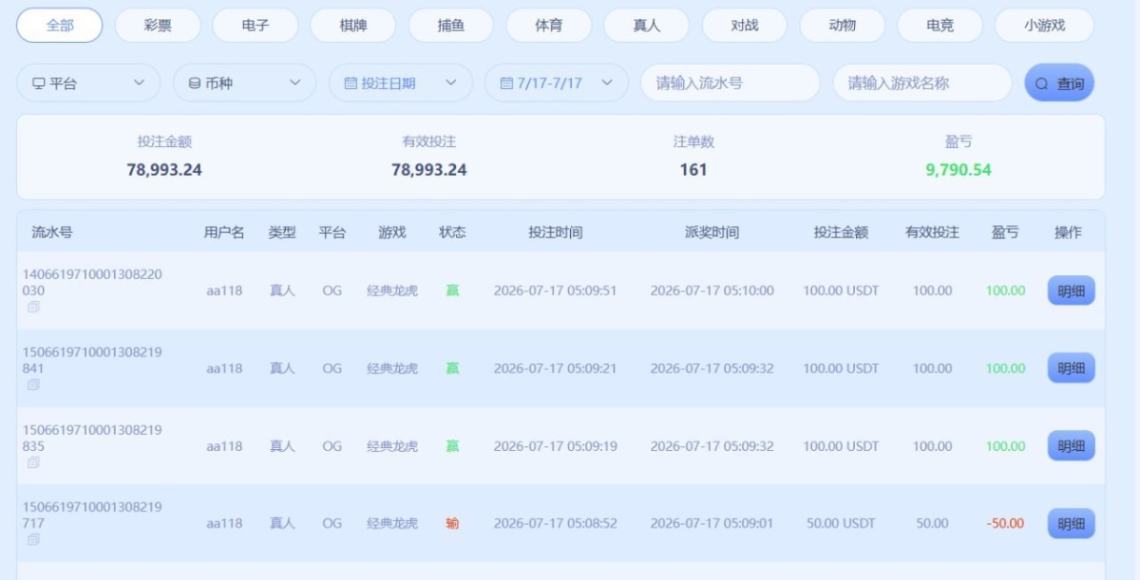Screen dimensions: 1140x580
Task: Open the 棋牌 category tab
Action: [x=353, y=26]
